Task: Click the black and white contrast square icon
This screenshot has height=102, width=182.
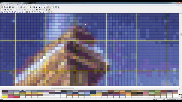Action: (37, 10)
